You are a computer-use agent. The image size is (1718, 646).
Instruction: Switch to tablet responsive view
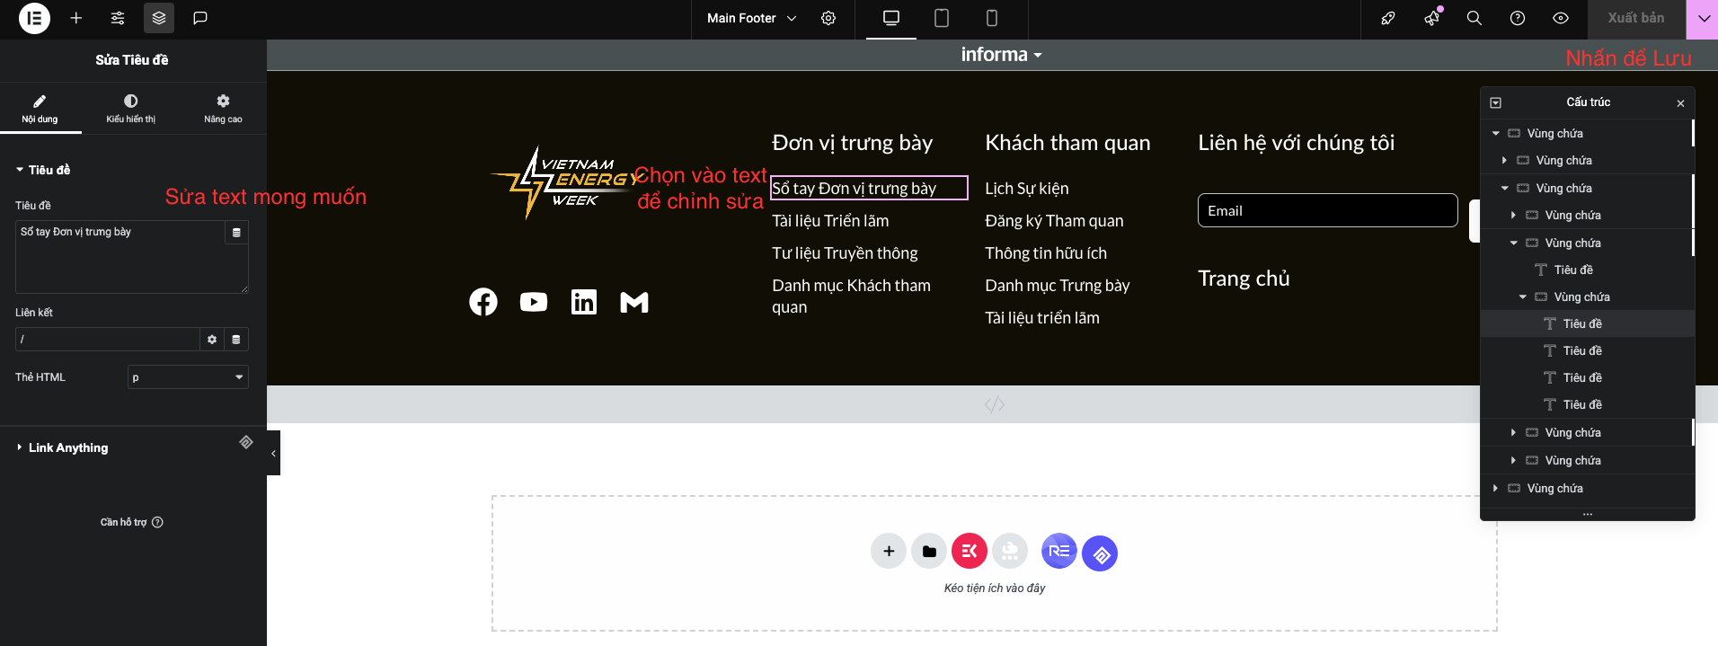[x=942, y=18]
